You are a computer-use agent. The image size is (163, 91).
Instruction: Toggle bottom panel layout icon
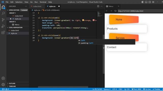(146, 2)
